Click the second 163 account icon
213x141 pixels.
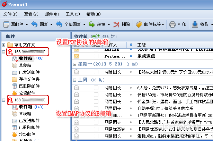(10, 100)
